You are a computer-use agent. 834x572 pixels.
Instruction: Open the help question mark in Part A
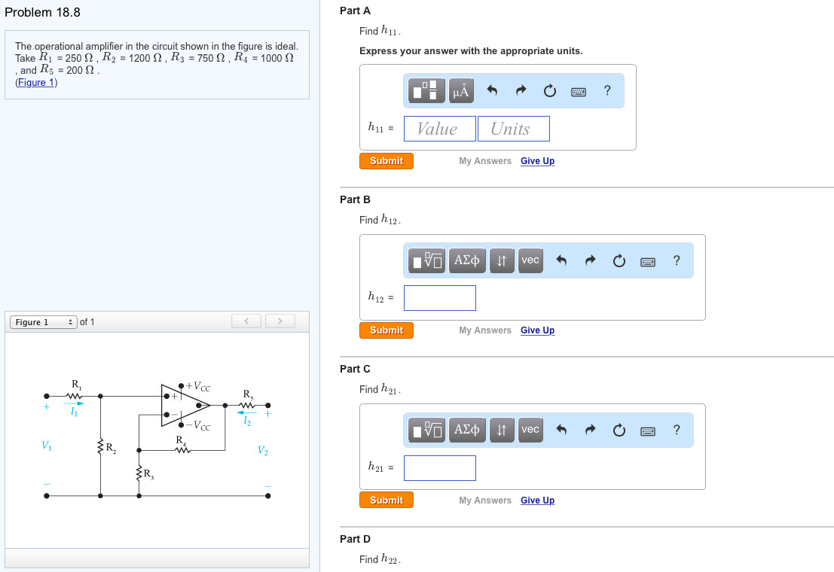click(606, 90)
